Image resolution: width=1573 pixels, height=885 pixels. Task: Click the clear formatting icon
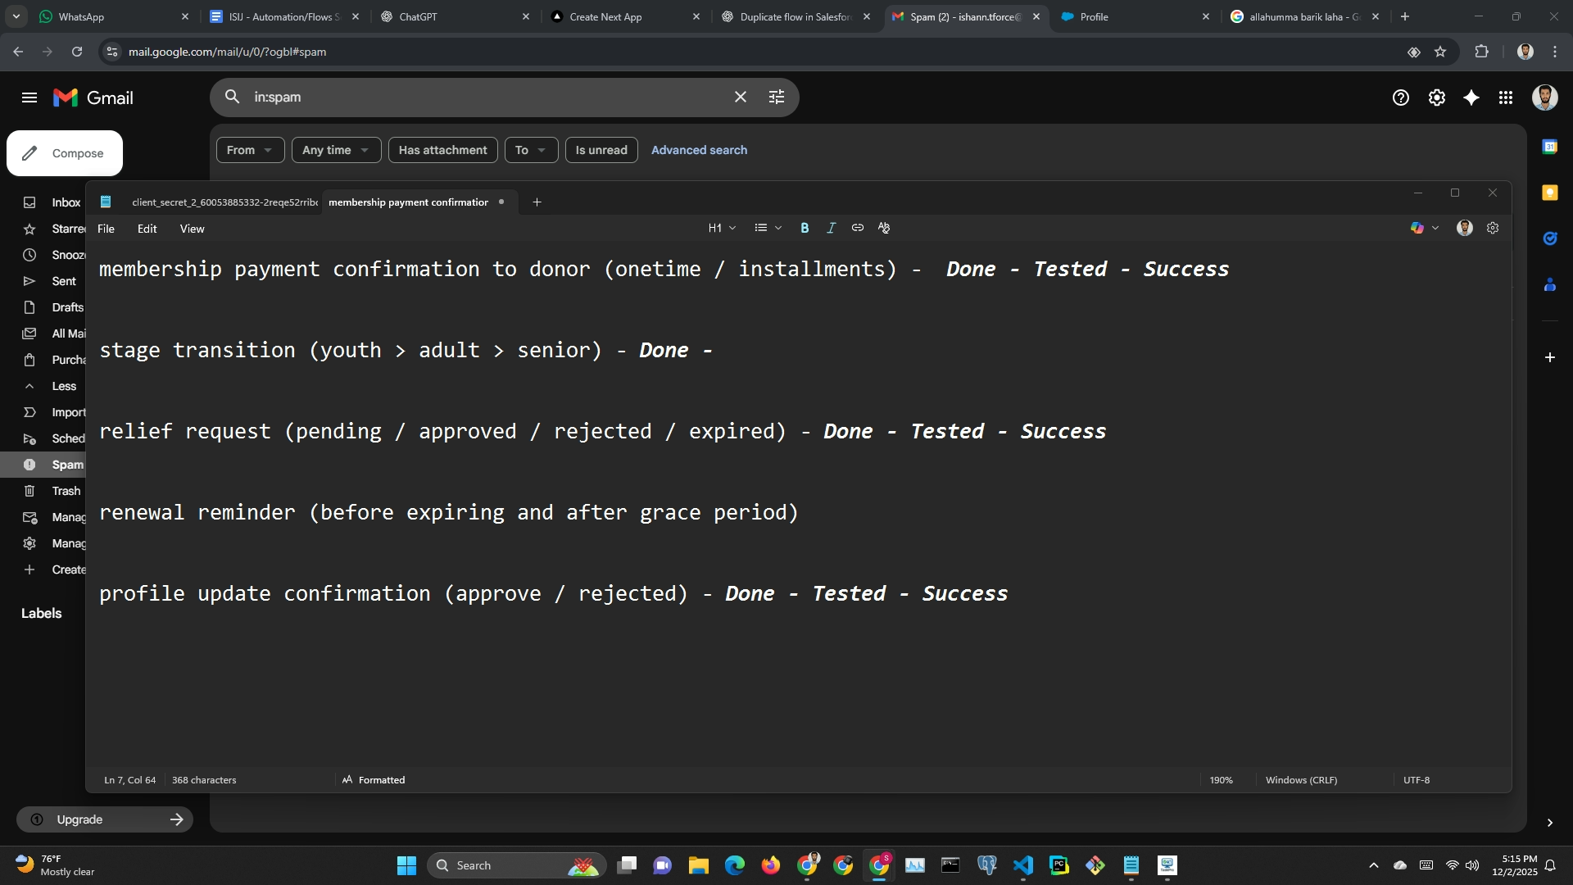[884, 228]
